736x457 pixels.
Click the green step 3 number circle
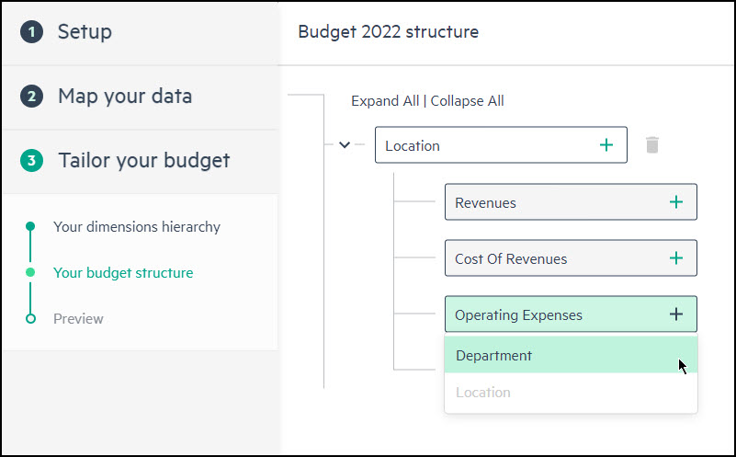click(x=31, y=160)
